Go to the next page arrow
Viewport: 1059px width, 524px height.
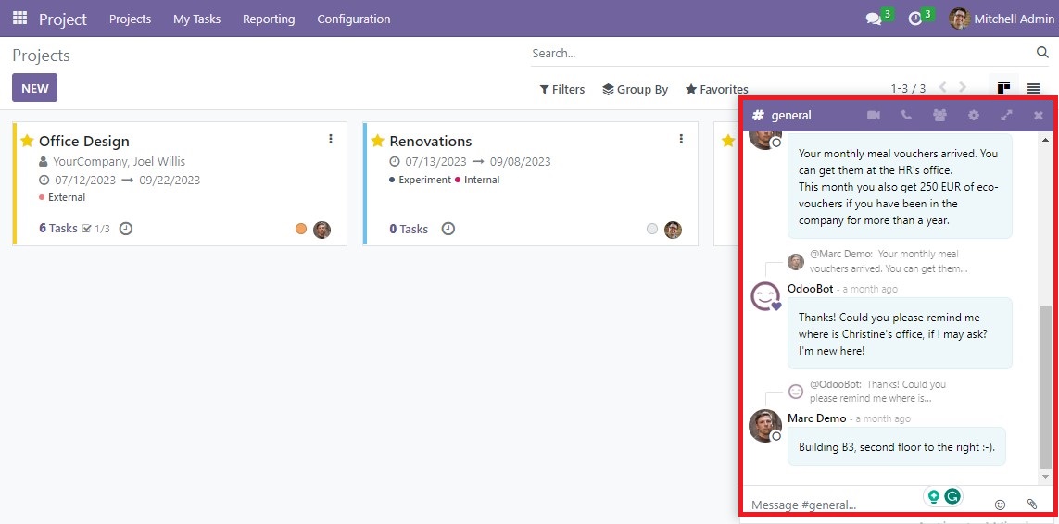(x=963, y=88)
